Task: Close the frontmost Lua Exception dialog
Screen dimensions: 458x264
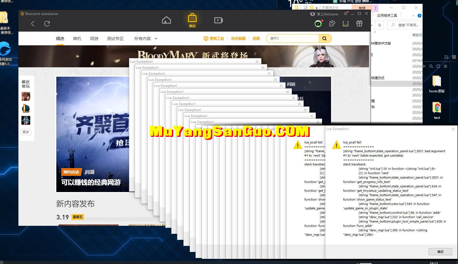Action: click(x=453, y=129)
